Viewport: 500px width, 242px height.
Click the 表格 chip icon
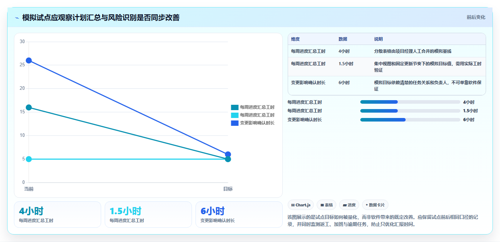322,205
